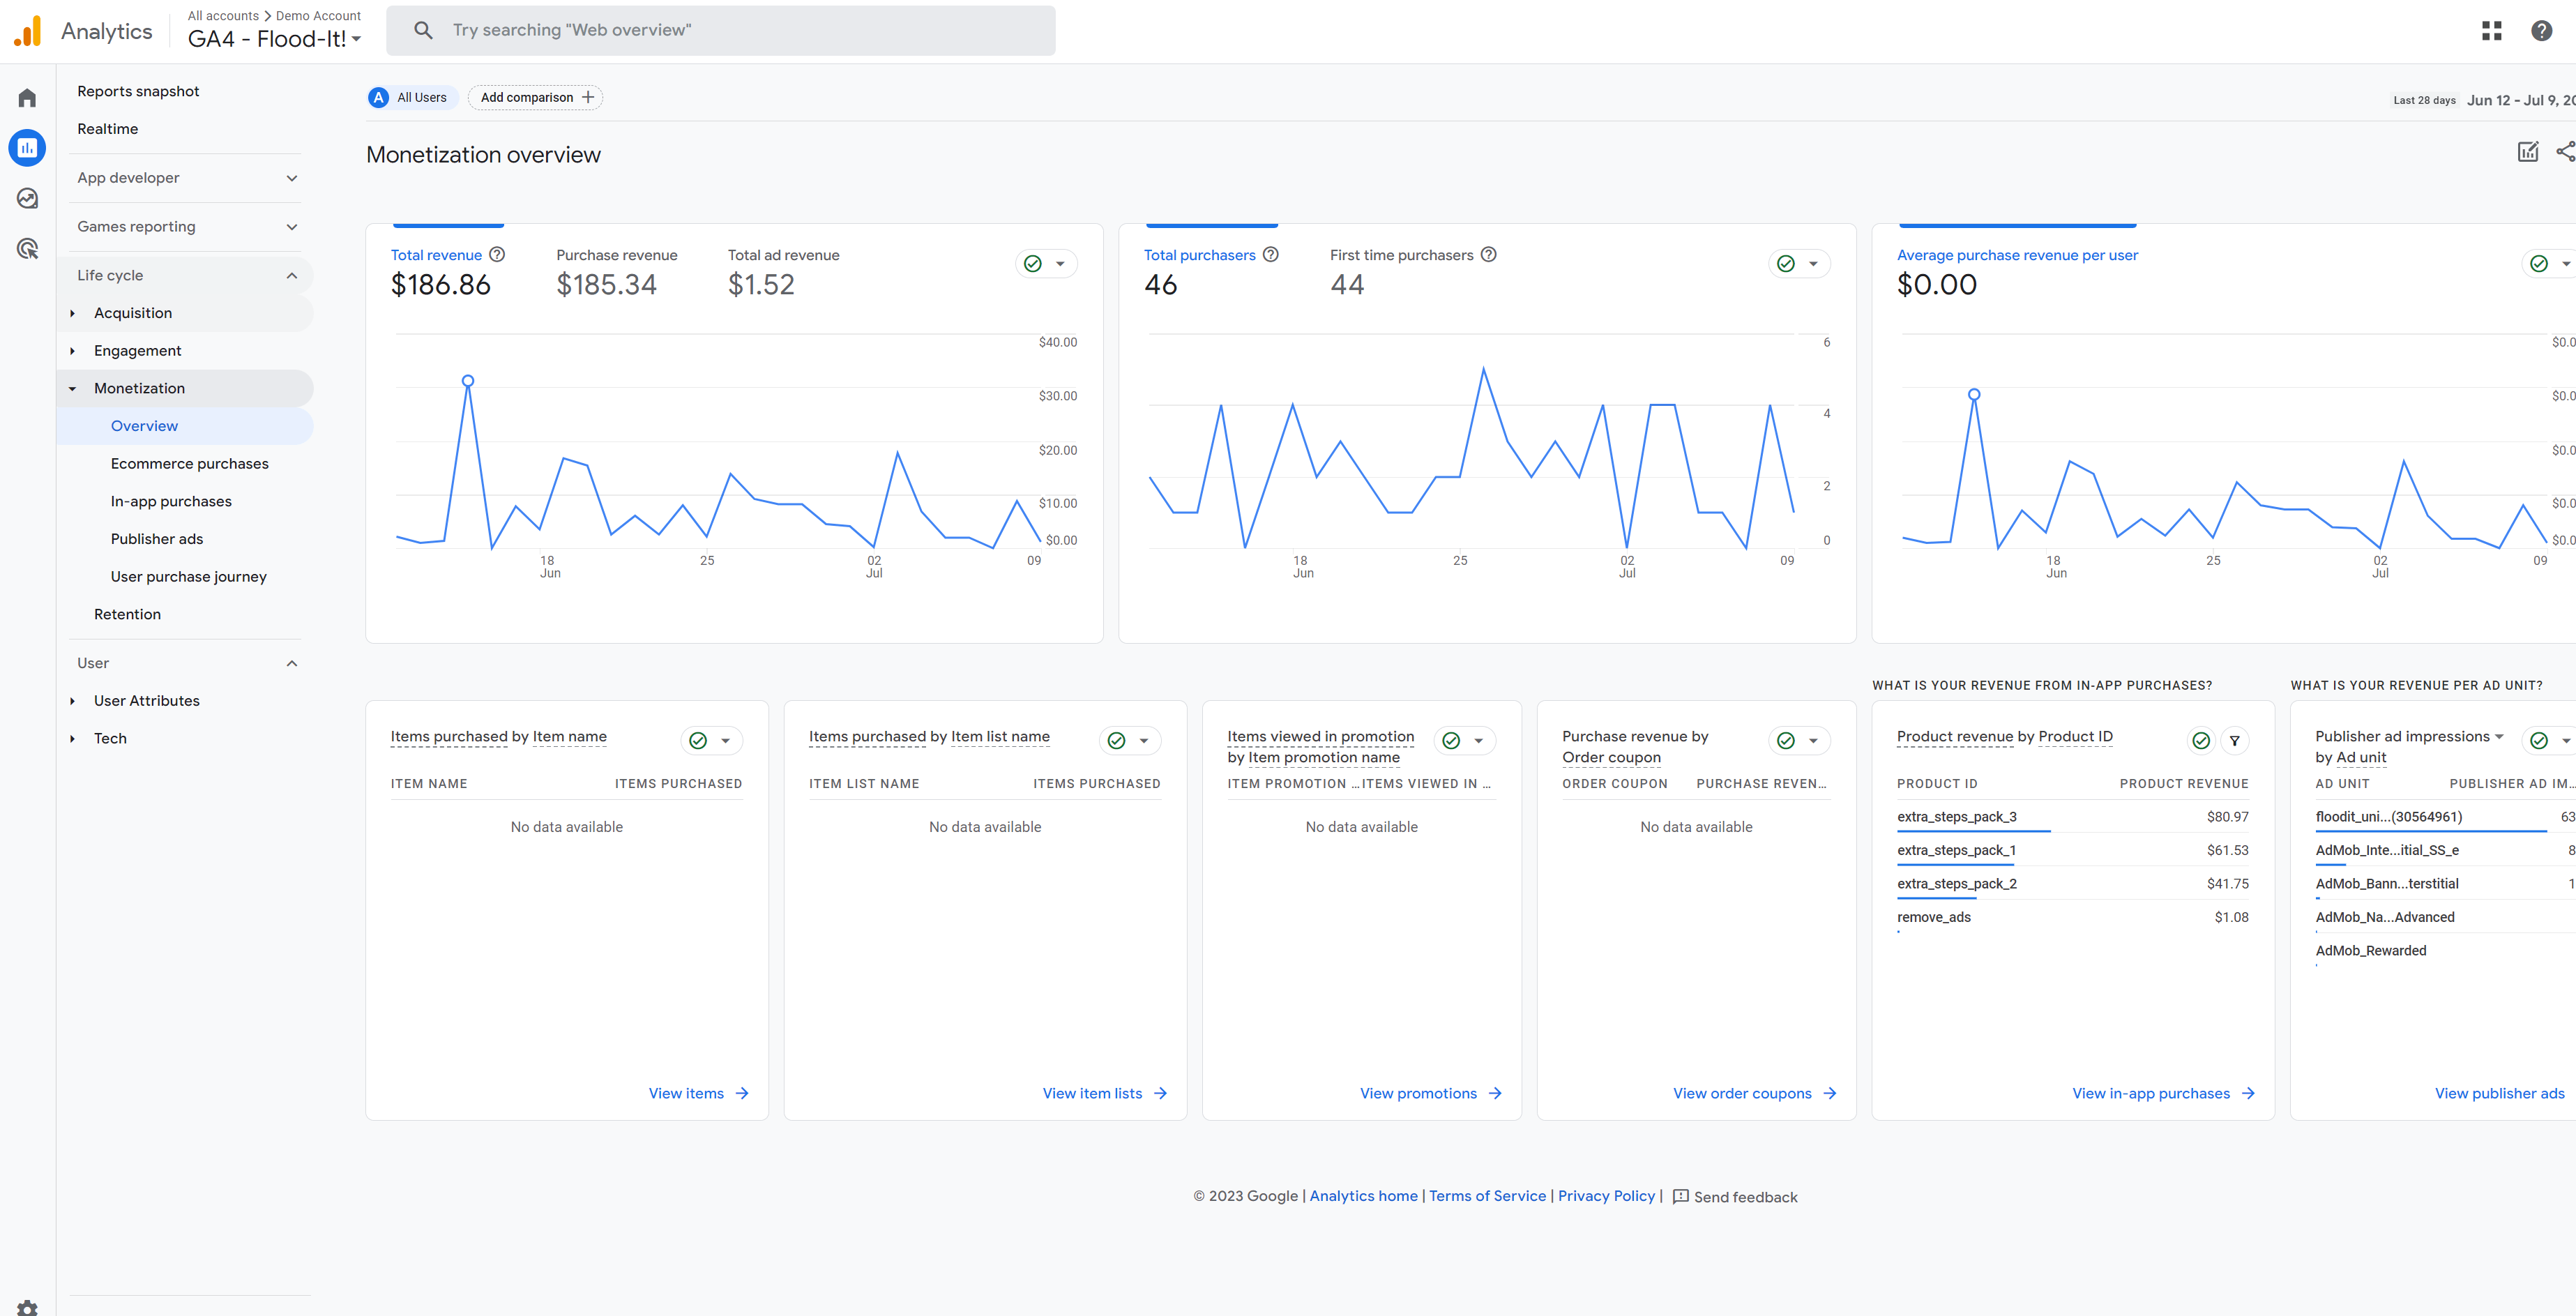Click the Google apps grid icon
This screenshot has width=2576, height=1316.
[x=2491, y=31]
